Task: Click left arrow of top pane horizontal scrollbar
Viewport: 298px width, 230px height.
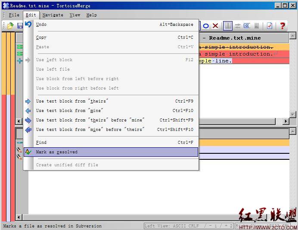Action: (19, 121)
